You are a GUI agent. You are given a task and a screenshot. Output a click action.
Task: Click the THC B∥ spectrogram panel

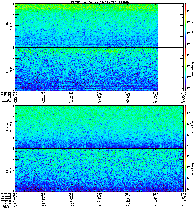(x=100, y=170)
